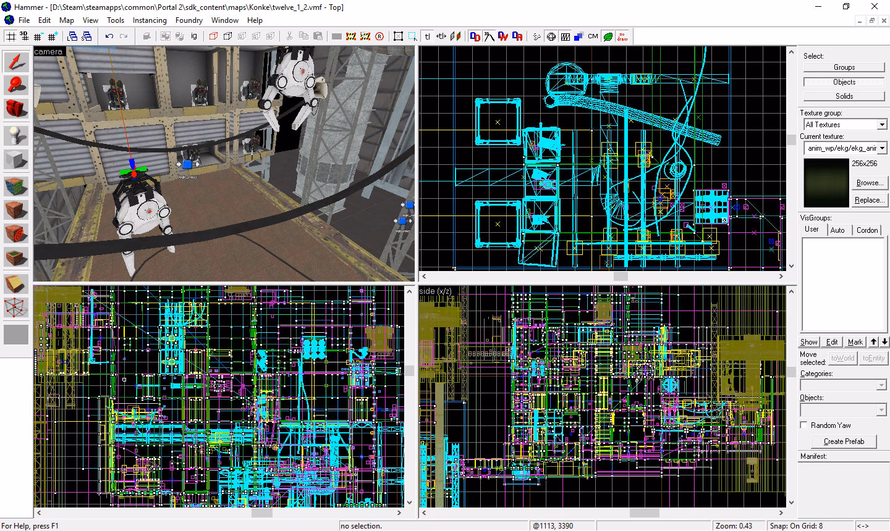Click the VisGroups Show button
Image resolution: width=890 pixels, height=531 pixels.
coord(809,342)
